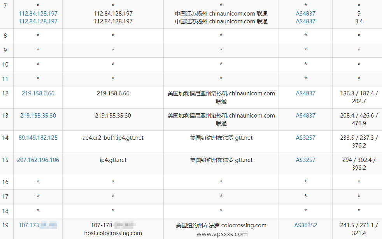382x239 pixels.
Task: Select latency value 233.5 / 237.3 / 376.2
Action: [359, 142]
